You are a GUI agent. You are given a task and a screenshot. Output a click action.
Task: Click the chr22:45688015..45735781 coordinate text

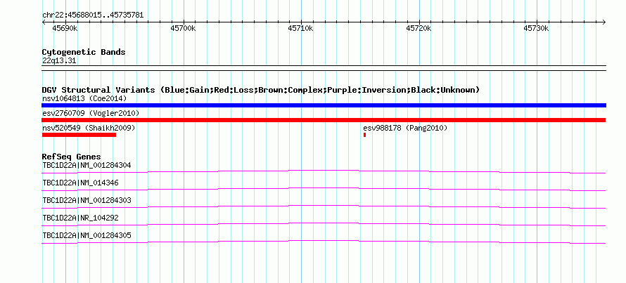93,15
